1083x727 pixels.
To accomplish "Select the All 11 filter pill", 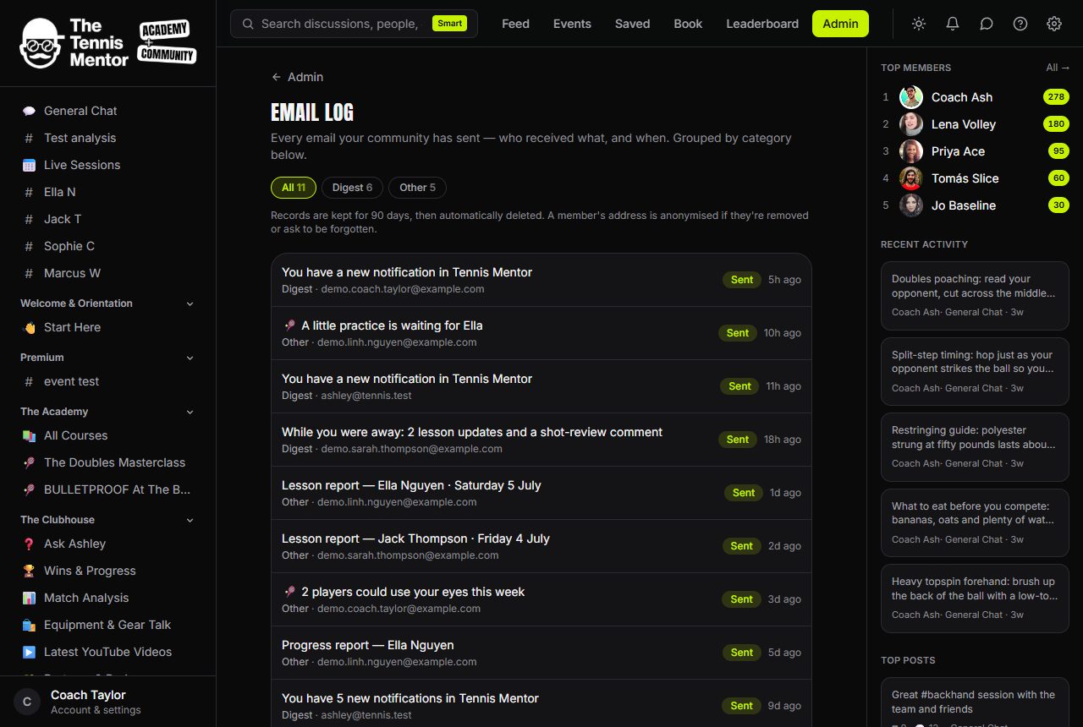I will tap(294, 188).
